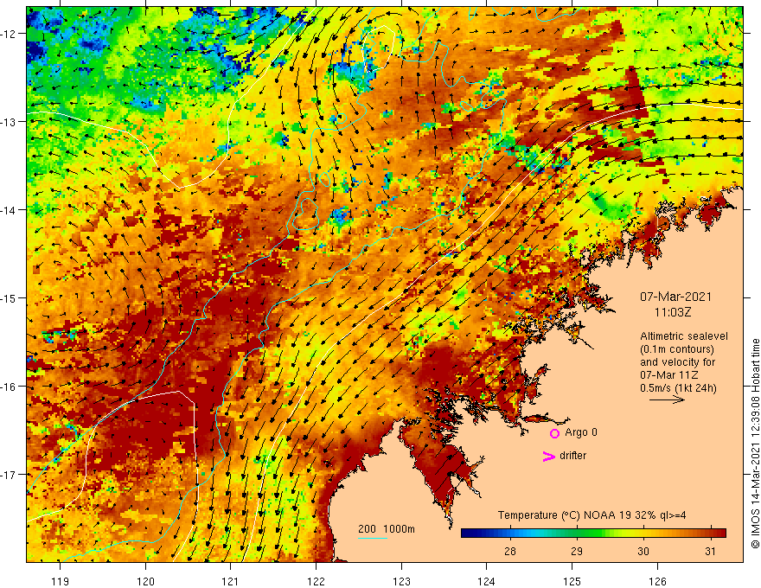This screenshot has width=761, height=588.
Task: Click the 'Argo 0' legend label
Action: (x=581, y=432)
